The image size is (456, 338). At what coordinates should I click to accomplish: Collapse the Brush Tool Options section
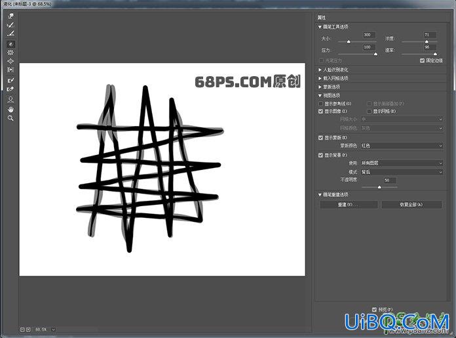pos(320,27)
